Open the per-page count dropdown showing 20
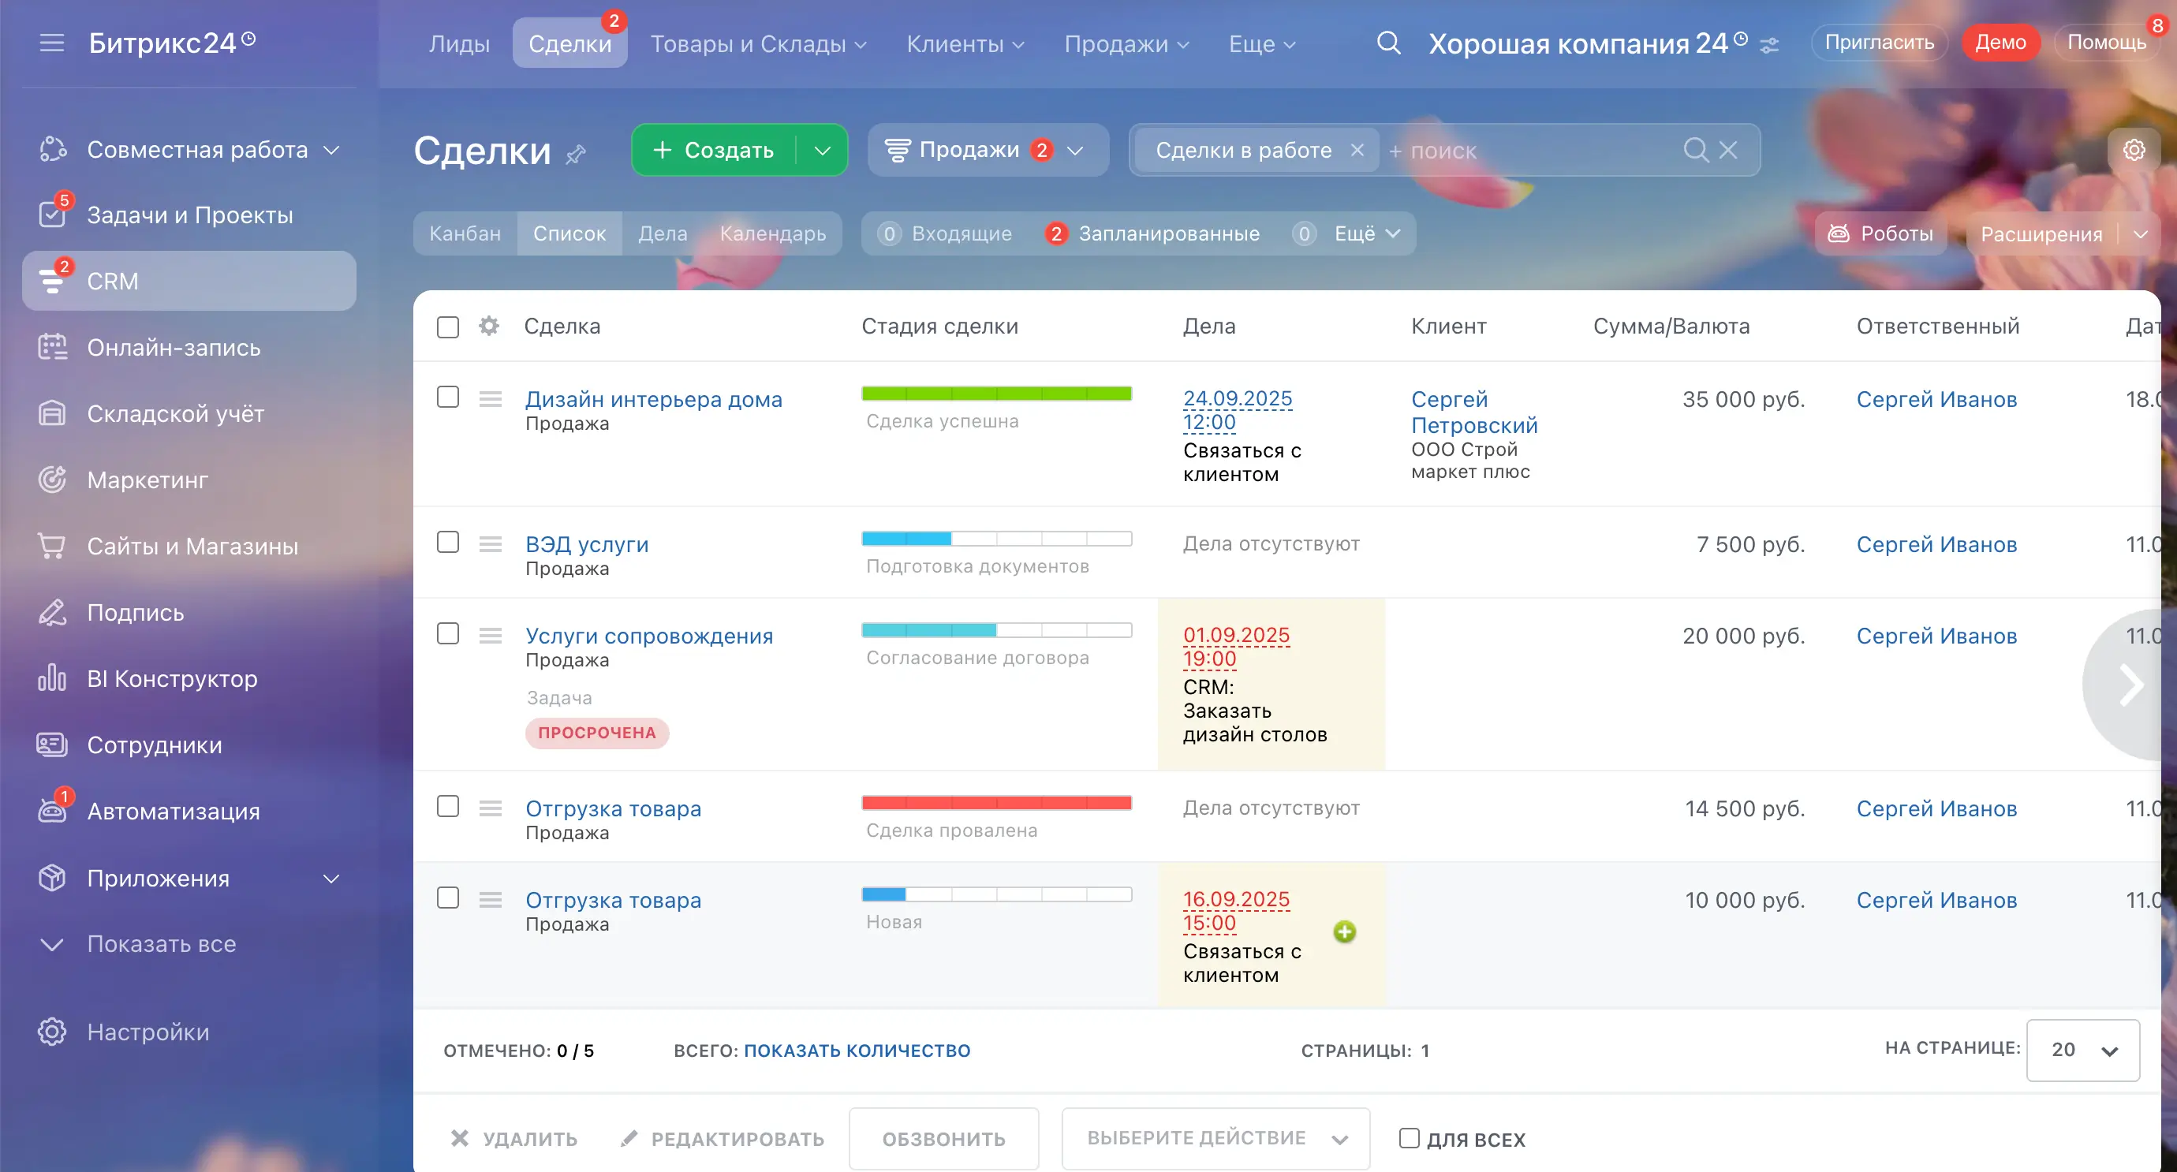 click(2082, 1050)
